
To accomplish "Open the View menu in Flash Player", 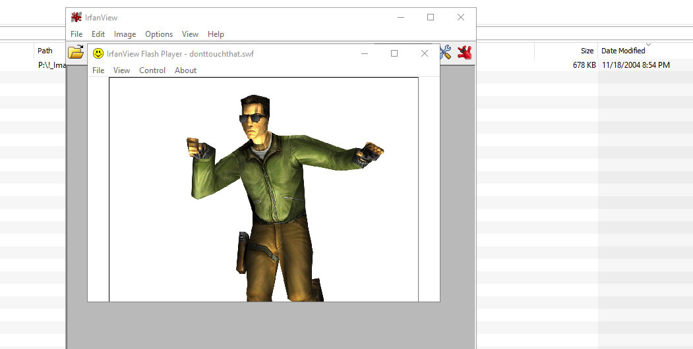I will pos(121,70).
